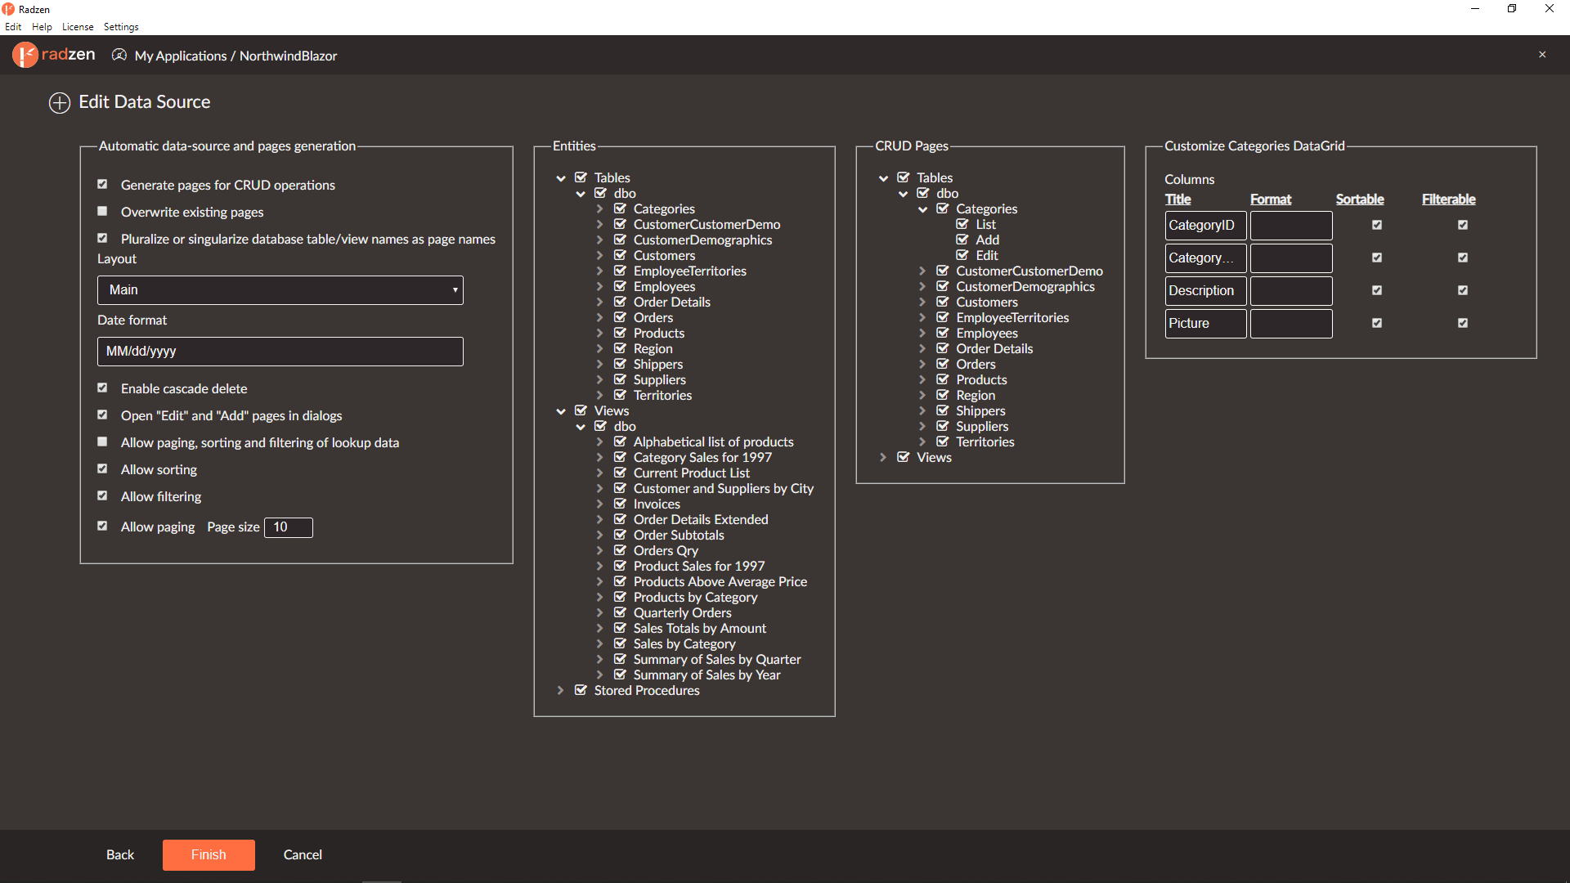The width and height of the screenshot is (1570, 883).
Task: Select Customer and Suppliers by City view
Action: pyautogui.click(x=724, y=489)
